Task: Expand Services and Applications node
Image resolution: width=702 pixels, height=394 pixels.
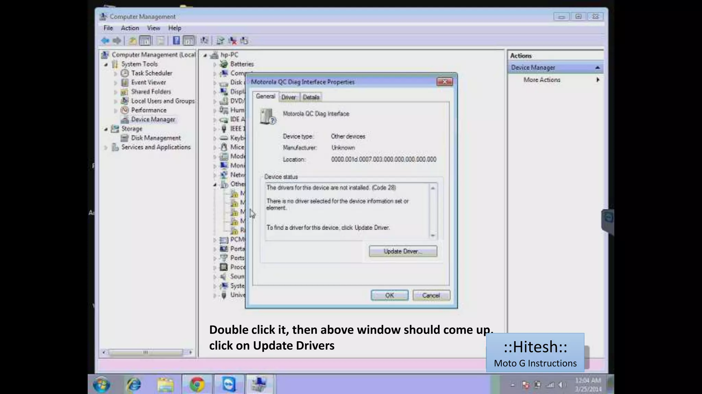Action: [x=106, y=147]
